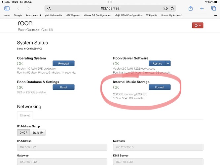220x165 pixels.
Task: Go forward using the Safari forward arrow
Action: pyautogui.click(x=28, y=8)
